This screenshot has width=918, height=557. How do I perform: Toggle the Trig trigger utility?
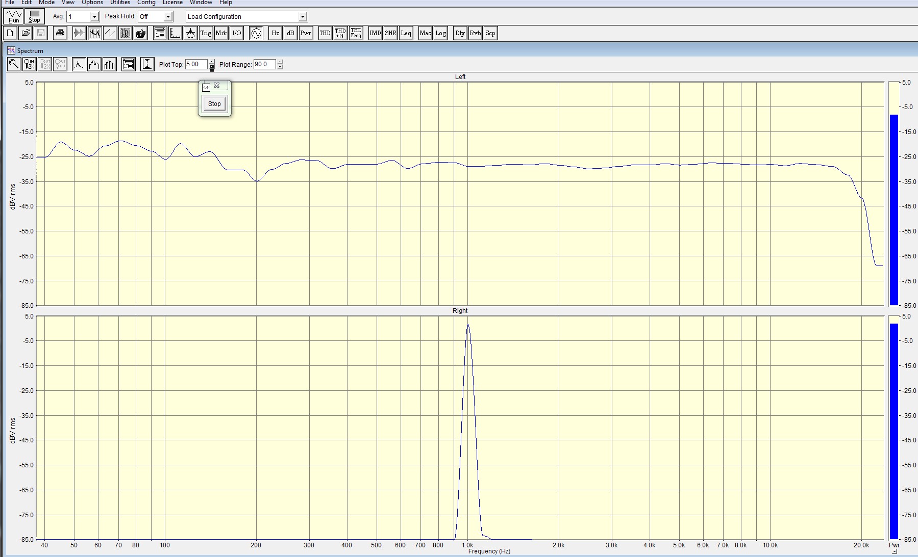pyautogui.click(x=206, y=33)
